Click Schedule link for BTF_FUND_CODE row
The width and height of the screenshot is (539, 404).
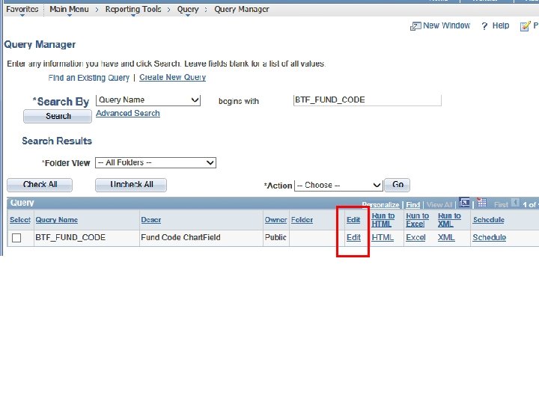489,237
